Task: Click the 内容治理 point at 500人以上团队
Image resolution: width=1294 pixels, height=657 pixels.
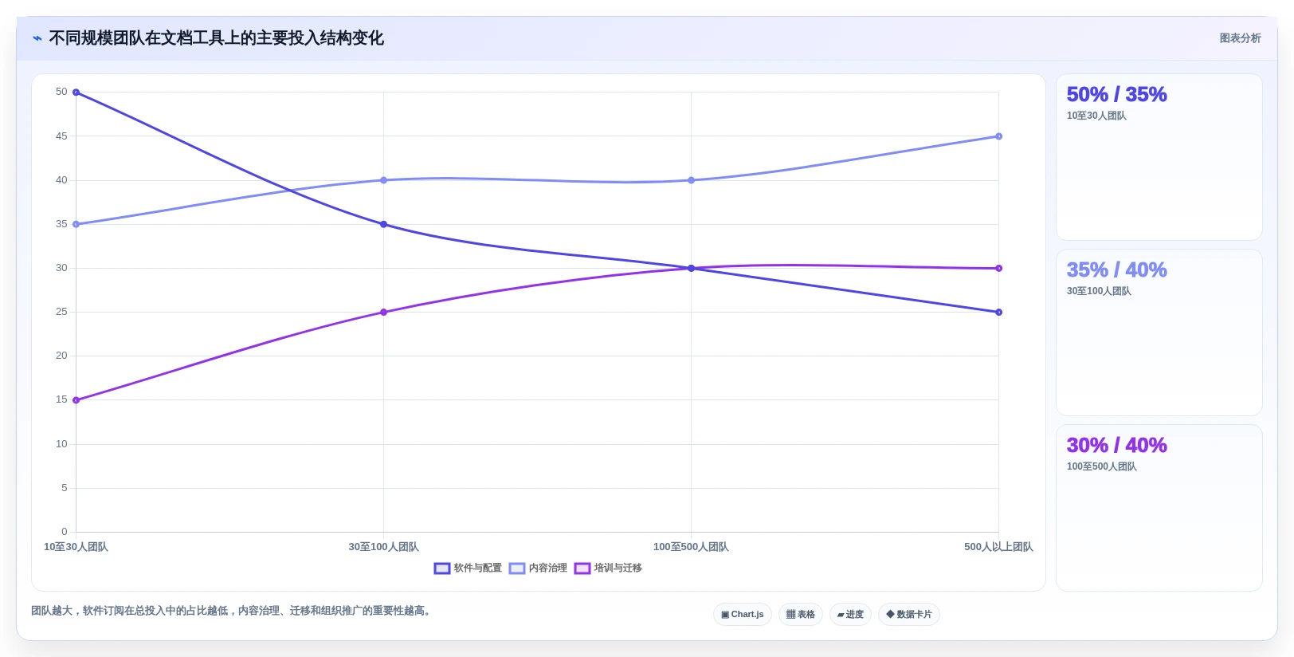Action: (x=999, y=136)
